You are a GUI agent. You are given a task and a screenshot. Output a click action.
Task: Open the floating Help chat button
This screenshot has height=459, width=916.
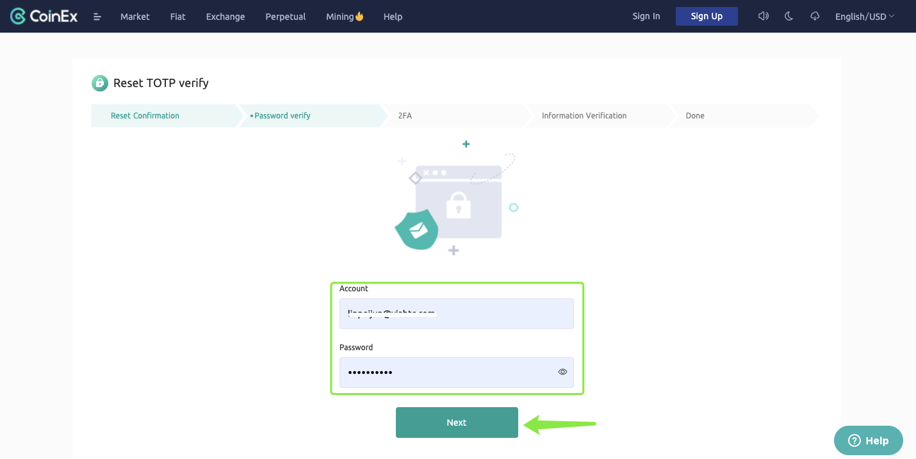(x=868, y=440)
